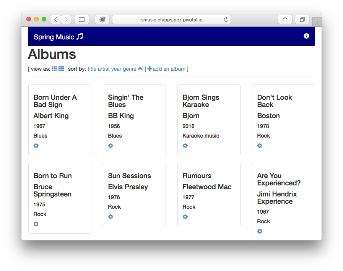This screenshot has width=343, height=271.
Task: Sort albums by genre
Action: coord(130,69)
